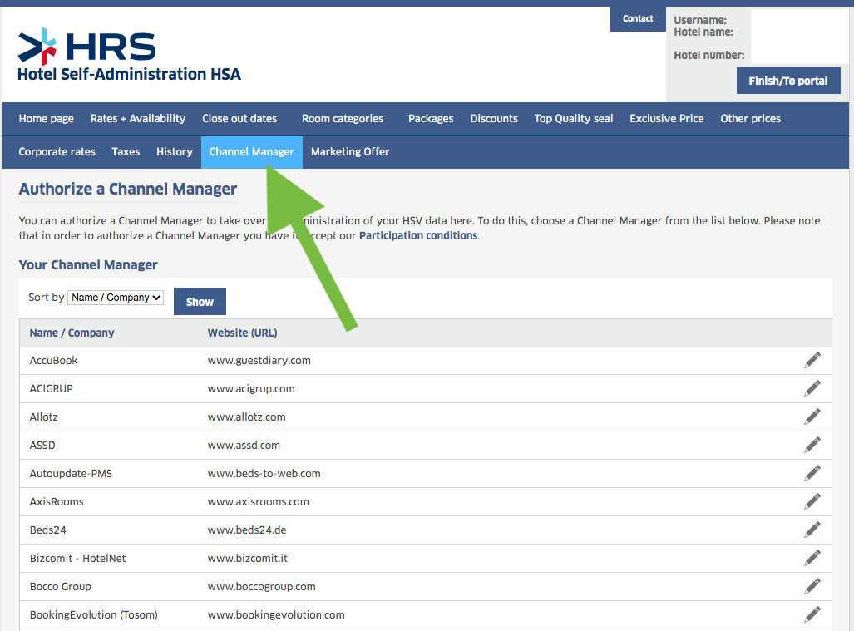This screenshot has width=854, height=631.
Task: Click www.boccogroup.com URL text
Action: pos(261,587)
